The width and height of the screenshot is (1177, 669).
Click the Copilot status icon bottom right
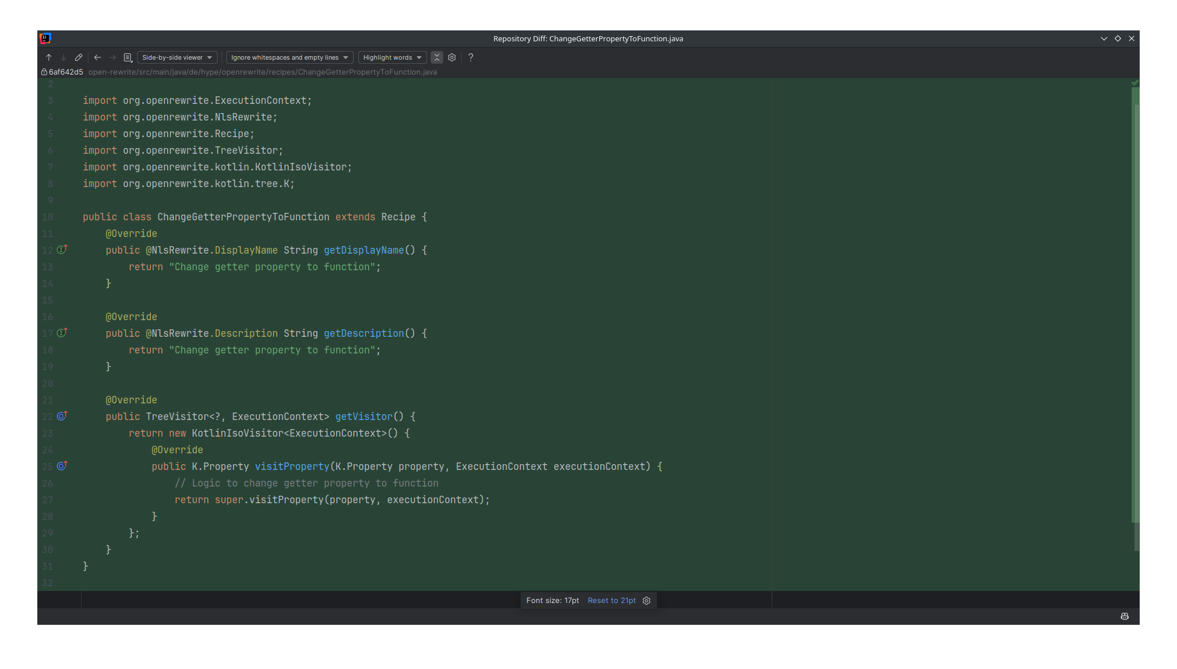coord(1125,616)
